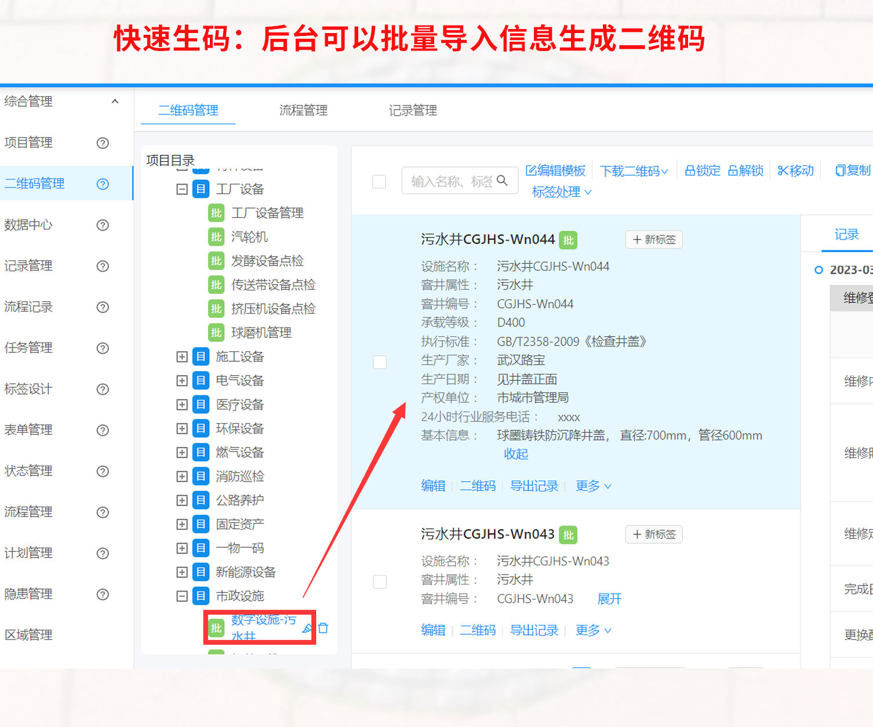
Task: Click the 展开 link for Wn043
Action: pyautogui.click(x=608, y=598)
